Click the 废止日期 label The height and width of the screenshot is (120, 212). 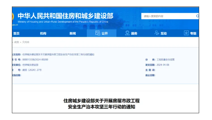click(150, 75)
